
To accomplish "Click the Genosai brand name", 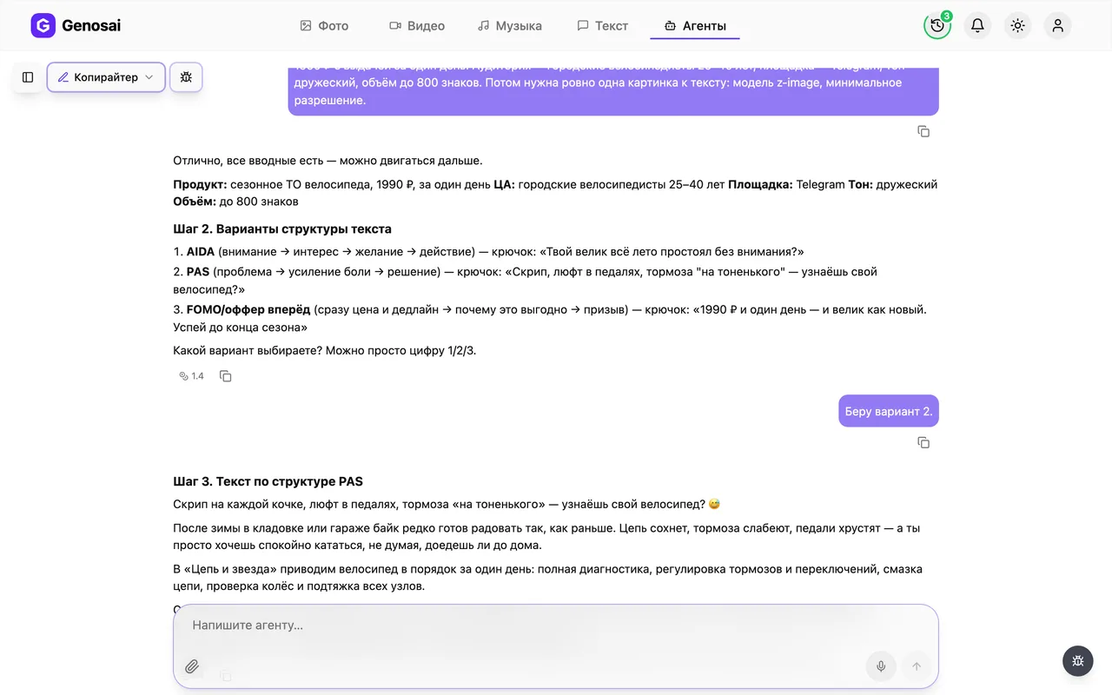I will [x=91, y=26].
